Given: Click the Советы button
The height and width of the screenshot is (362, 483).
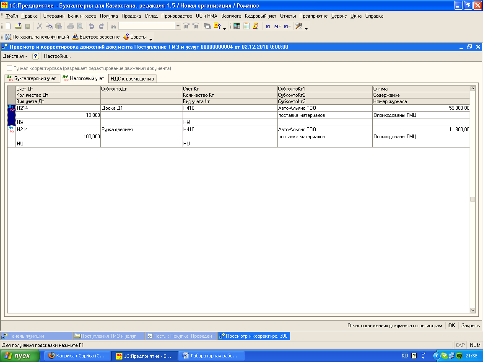Looking at the screenshot, I should pos(135,37).
